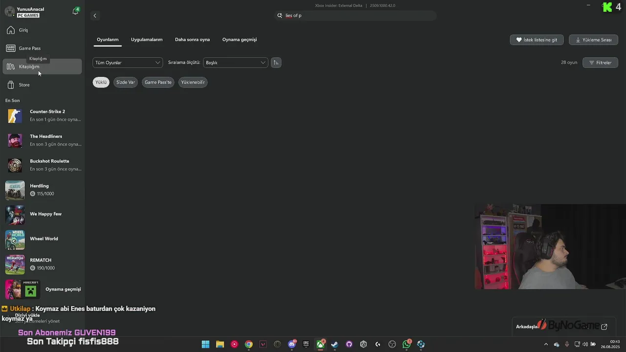The width and height of the screenshot is (626, 352).
Task: Open GitHub Desktop from the taskbar
Action: [x=349, y=344]
